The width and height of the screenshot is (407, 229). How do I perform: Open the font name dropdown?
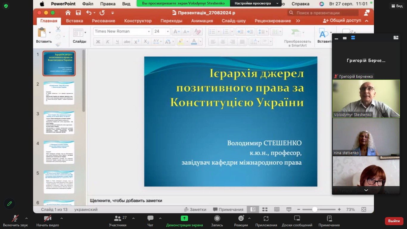149,32
